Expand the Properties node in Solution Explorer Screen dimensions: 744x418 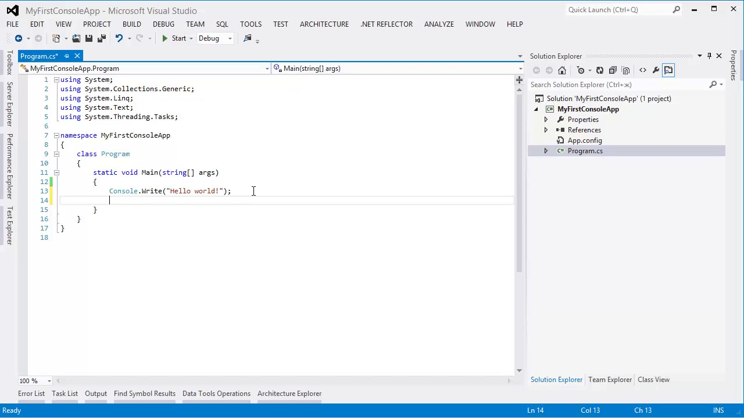tap(546, 120)
